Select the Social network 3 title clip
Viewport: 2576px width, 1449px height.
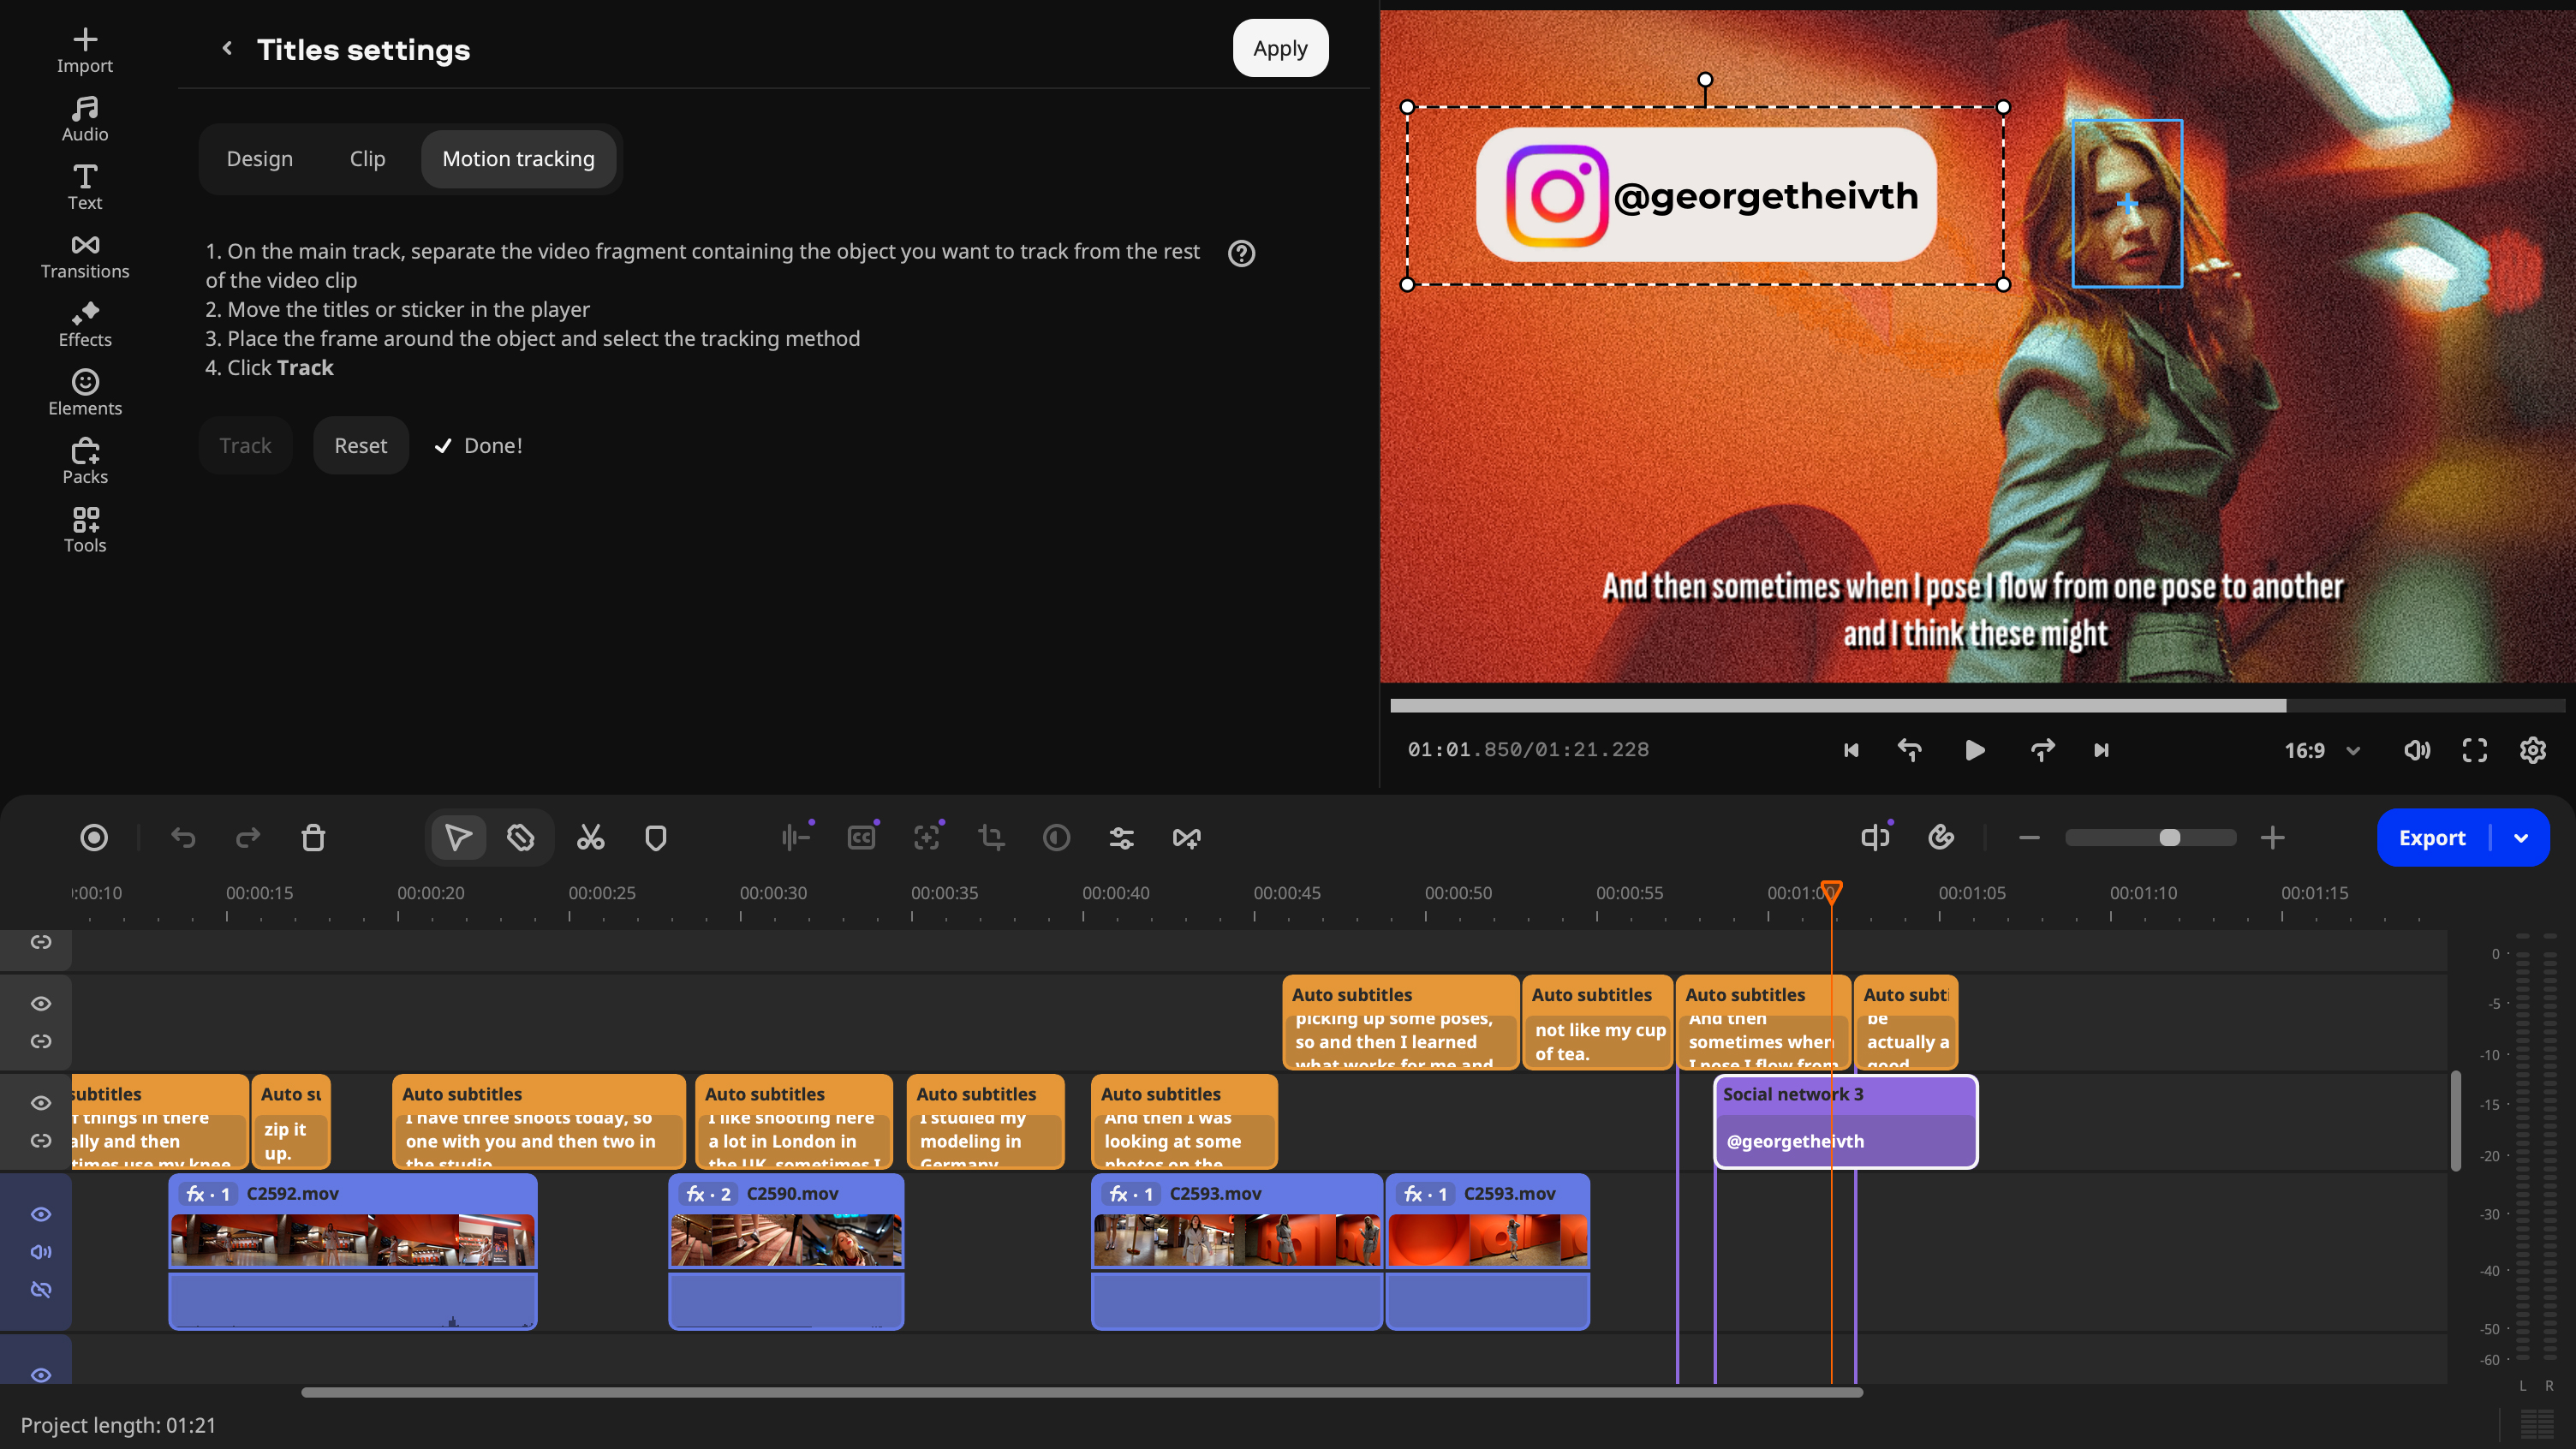[x=1845, y=1121]
